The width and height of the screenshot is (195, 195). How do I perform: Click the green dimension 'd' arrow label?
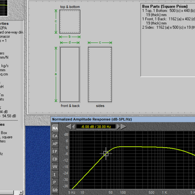coord(69,43)
